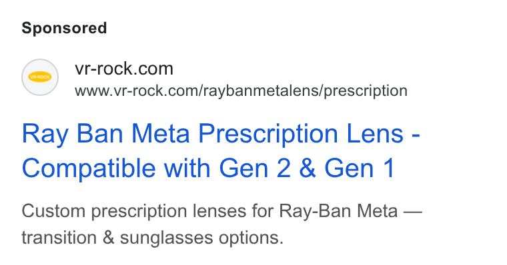Click "transition &" in description's second line
Image resolution: width=507 pixels, height=265 pixels.
point(68,238)
